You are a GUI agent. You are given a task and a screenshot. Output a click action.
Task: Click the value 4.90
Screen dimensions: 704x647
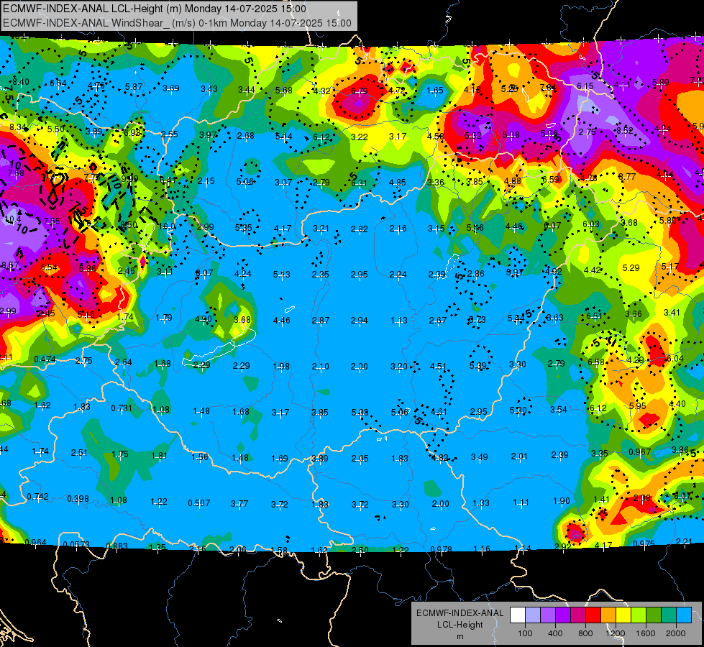203,319
